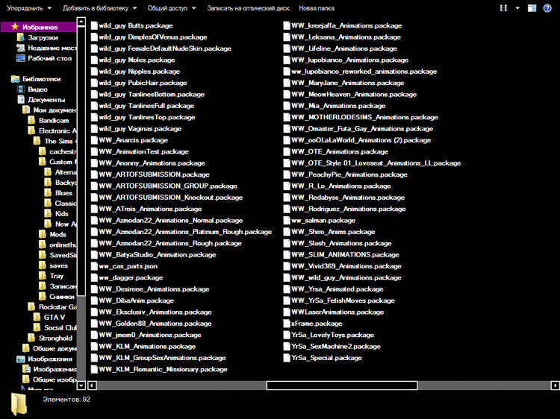The image size is (560, 419).
Task: Select file WW_Vivid369_Animations.package
Action: pos(343,266)
